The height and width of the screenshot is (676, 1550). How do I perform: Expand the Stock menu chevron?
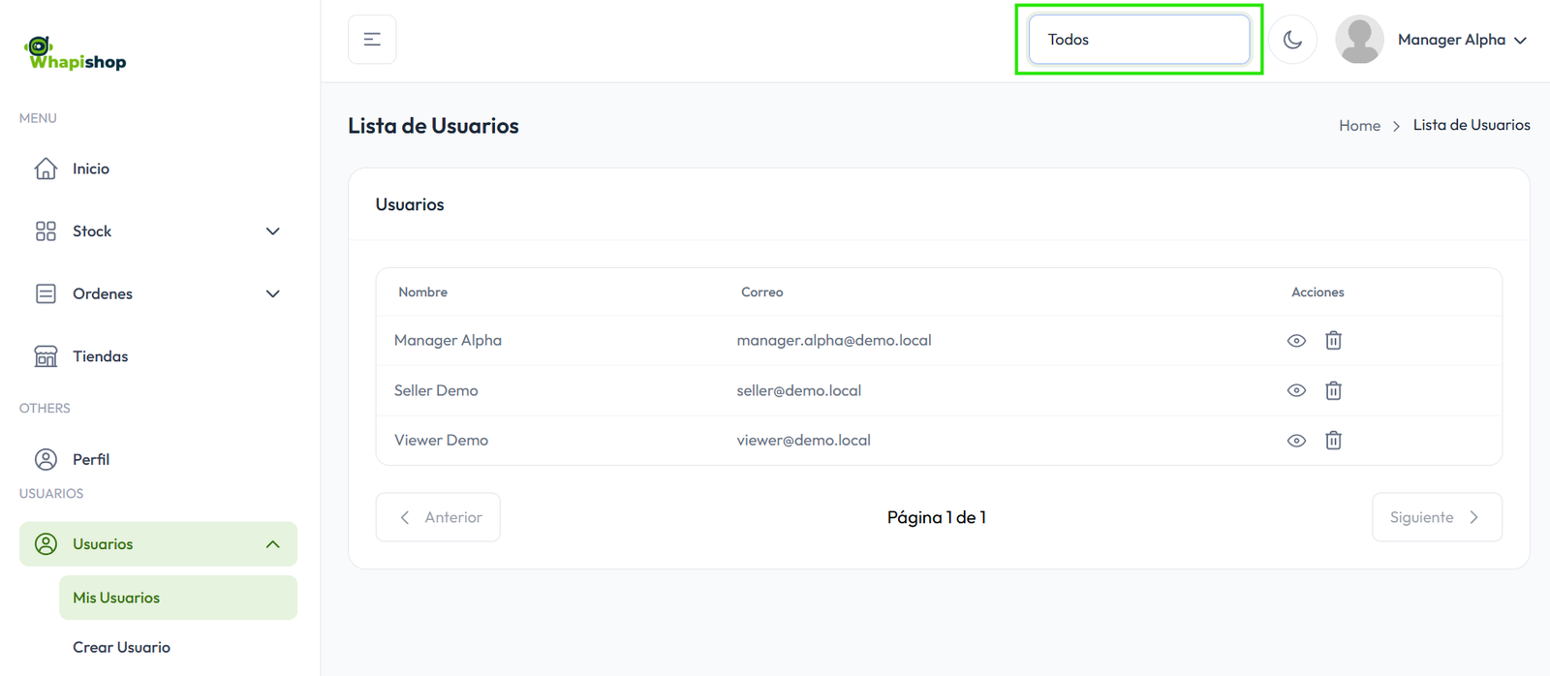point(273,231)
